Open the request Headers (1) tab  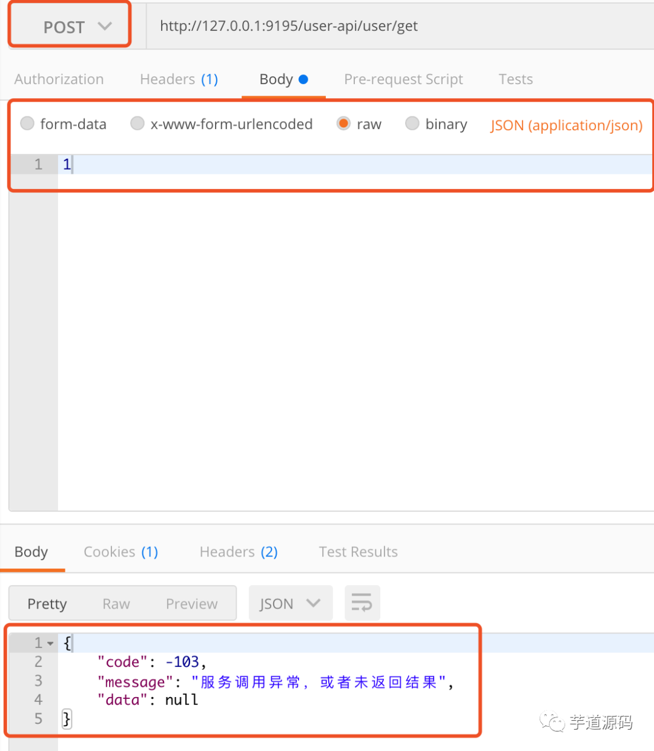(x=179, y=79)
